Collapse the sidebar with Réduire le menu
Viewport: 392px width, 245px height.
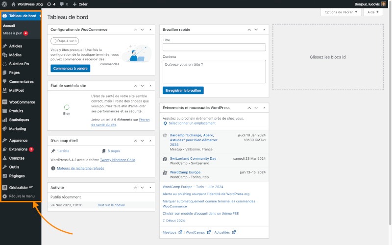click(19, 196)
